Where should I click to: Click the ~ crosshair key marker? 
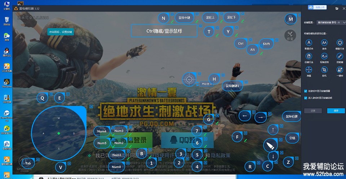point(189,79)
